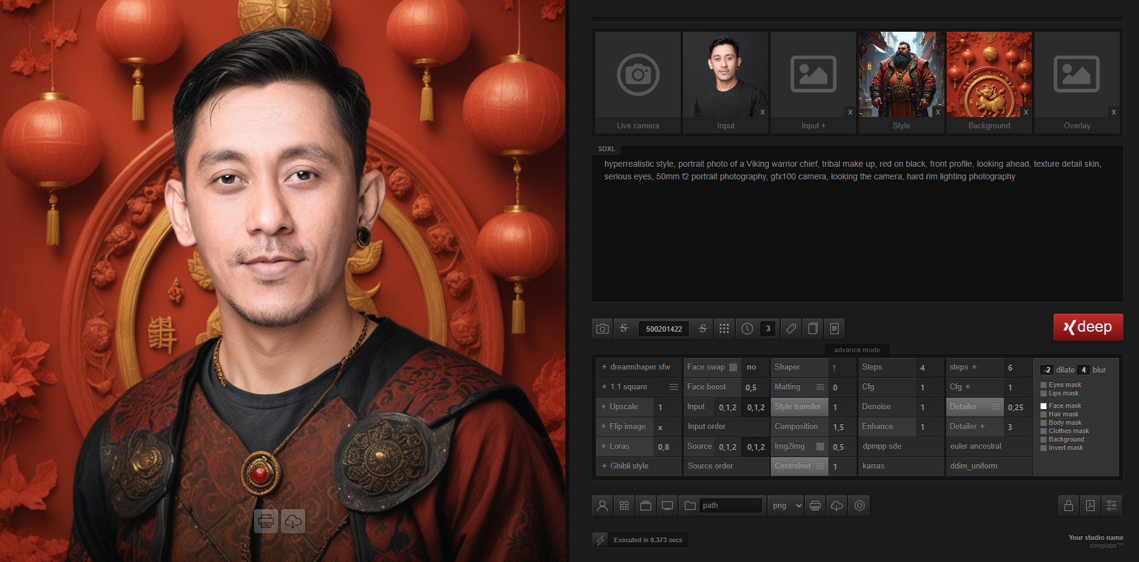Image resolution: width=1139 pixels, height=562 pixels.
Task: Select the Style reference thumbnail
Action: pos(901,74)
